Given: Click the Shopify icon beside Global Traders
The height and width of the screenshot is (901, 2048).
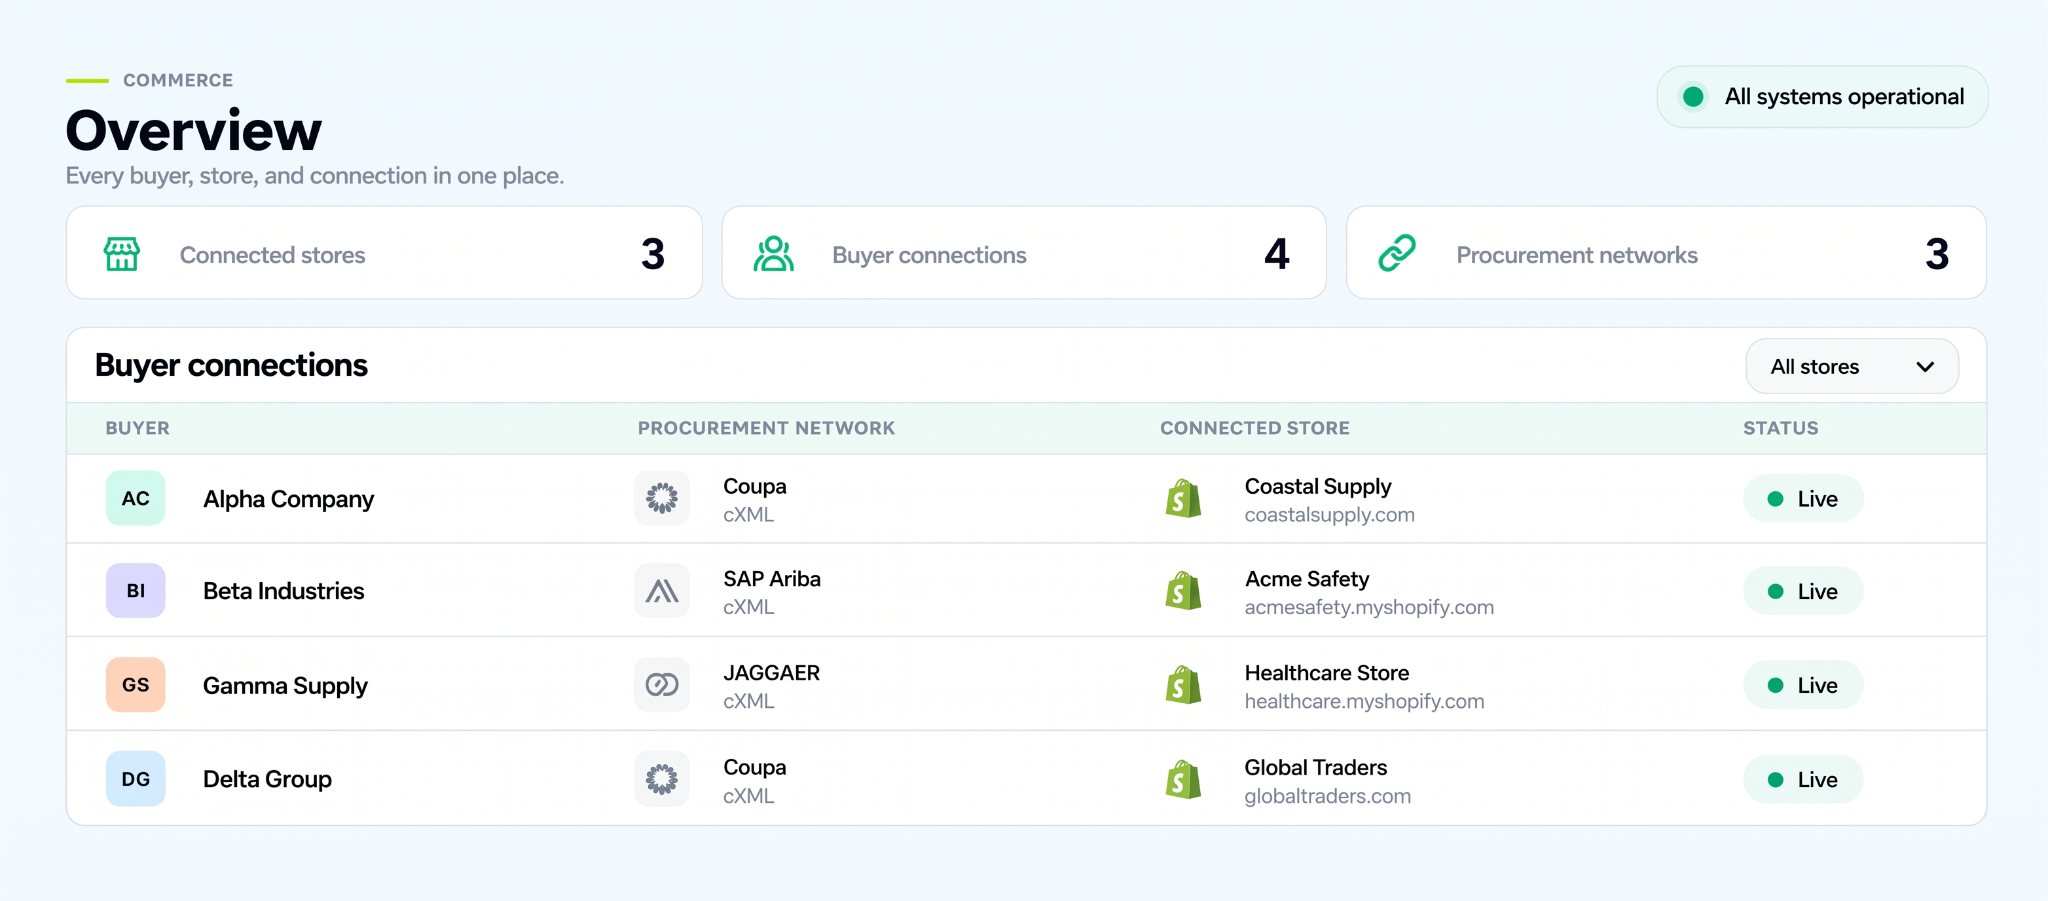Looking at the screenshot, I should (1183, 779).
